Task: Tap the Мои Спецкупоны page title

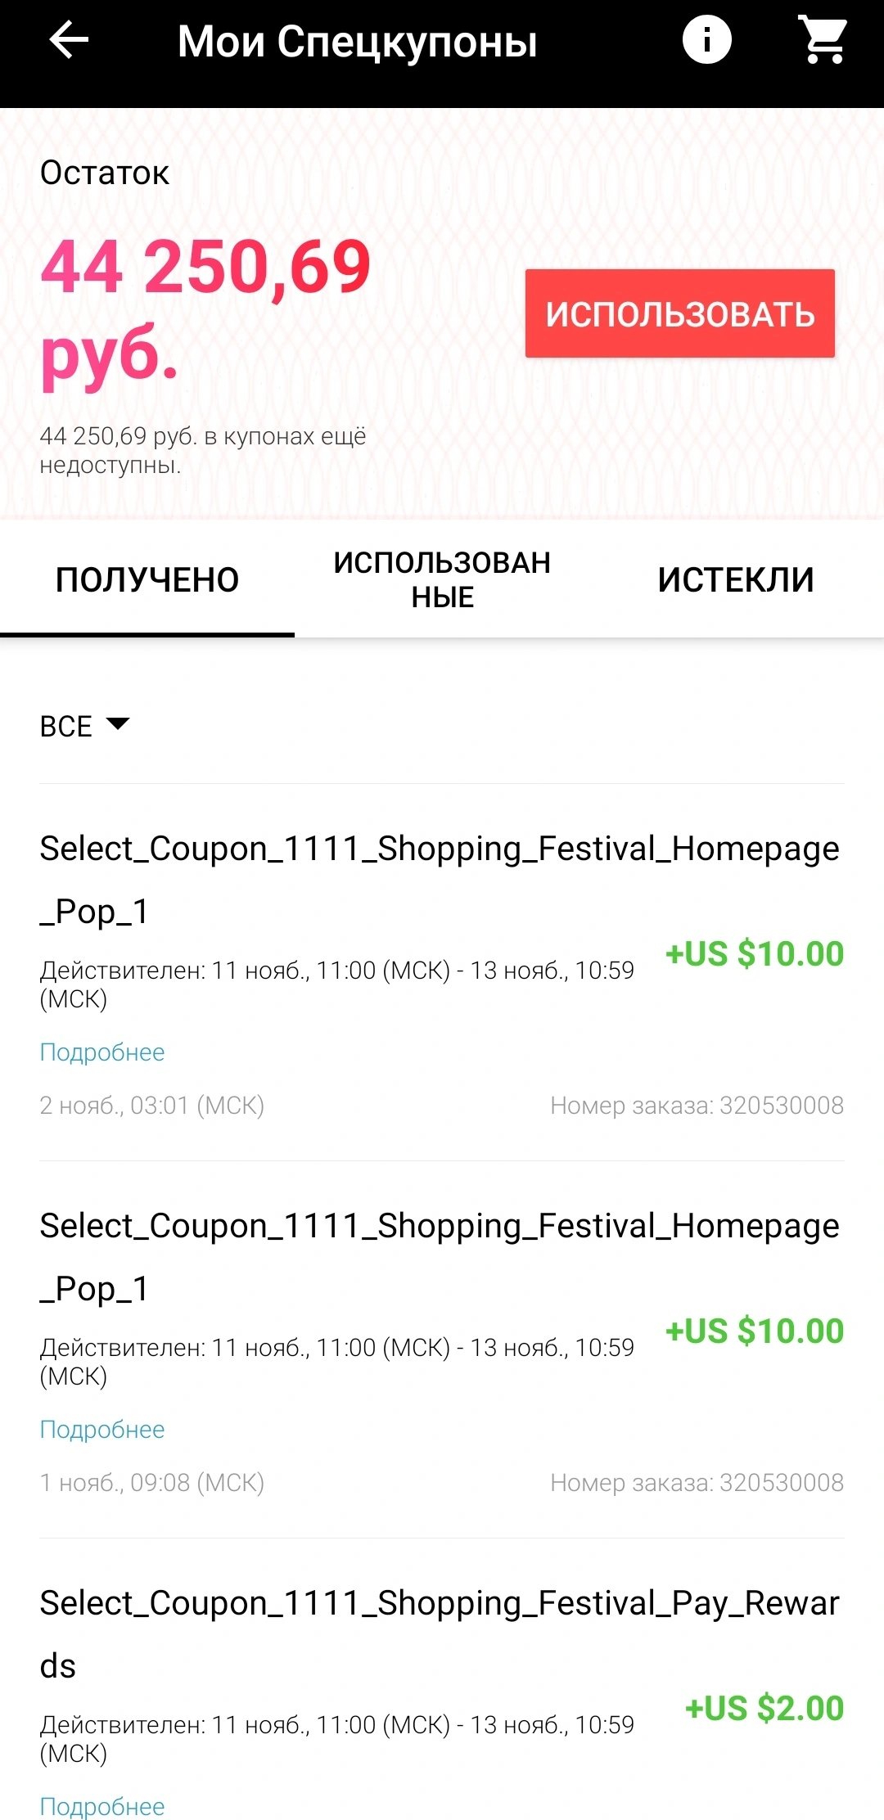Action: [358, 41]
